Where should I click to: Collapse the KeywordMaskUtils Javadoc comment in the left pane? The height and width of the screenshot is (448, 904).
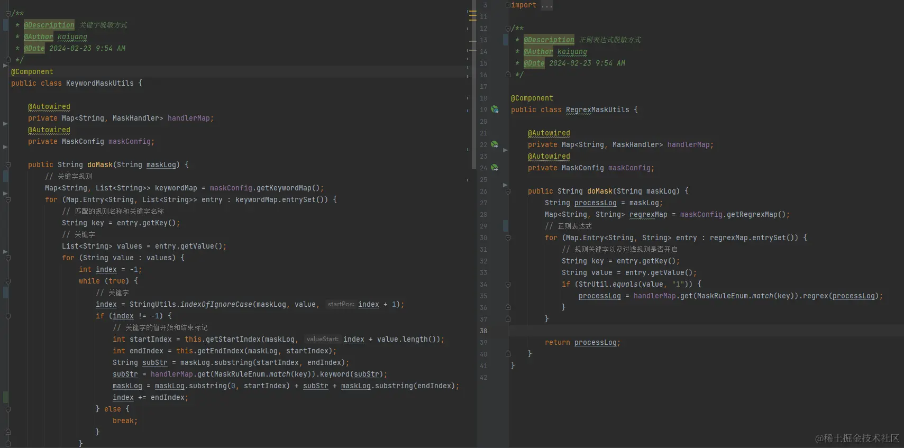pos(8,14)
